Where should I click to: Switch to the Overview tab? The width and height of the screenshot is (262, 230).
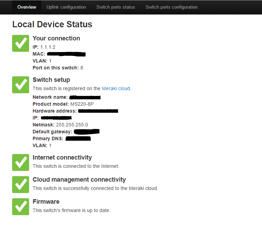pos(27,7)
